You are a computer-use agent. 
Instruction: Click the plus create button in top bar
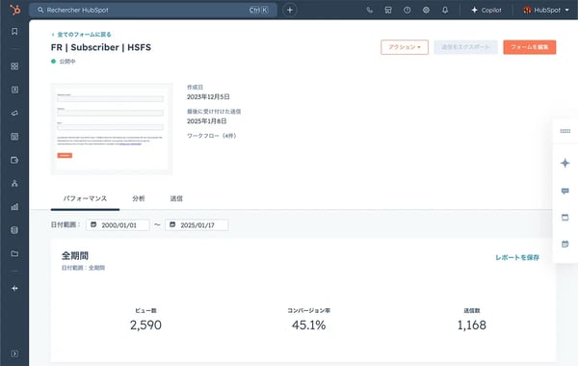pos(290,10)
